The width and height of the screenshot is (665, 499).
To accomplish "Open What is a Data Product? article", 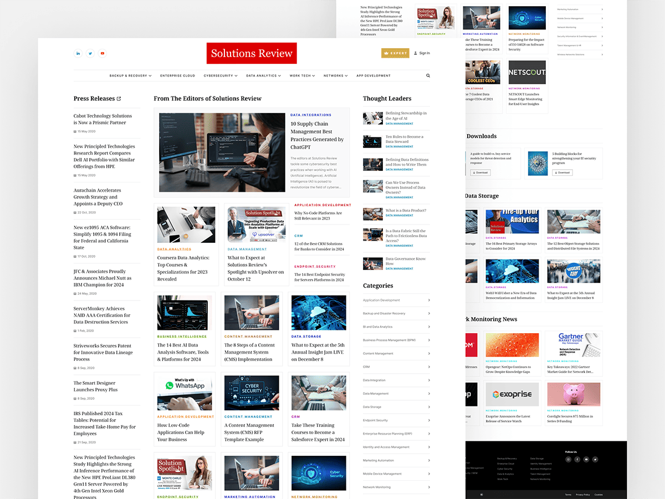I will coord(406,211).
